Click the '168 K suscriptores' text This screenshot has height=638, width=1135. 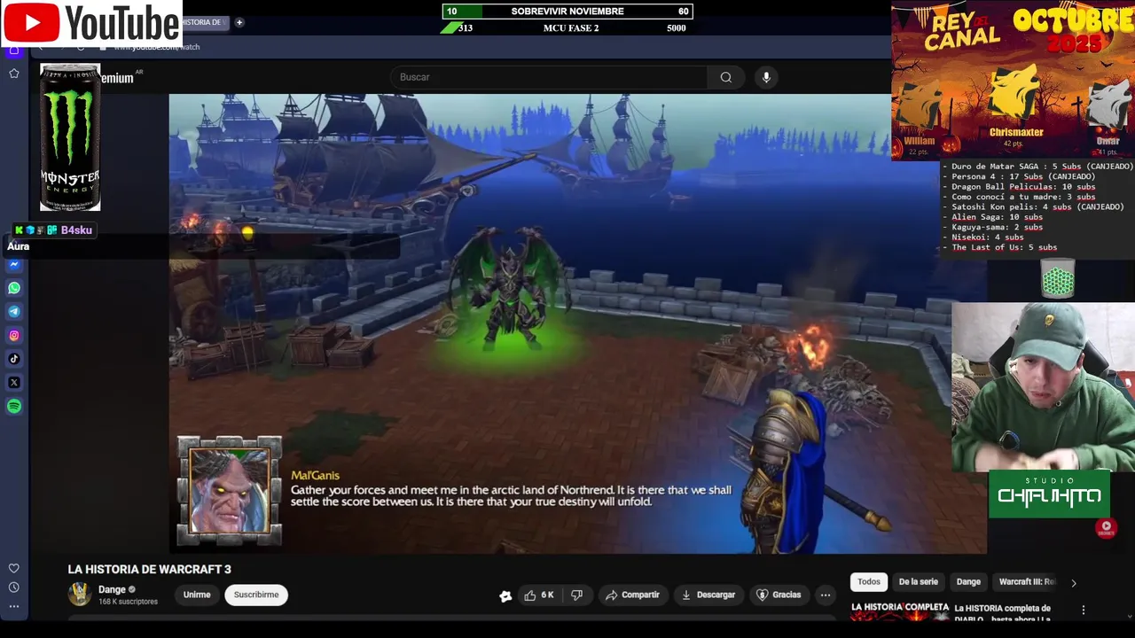click(x=128, y=602)
